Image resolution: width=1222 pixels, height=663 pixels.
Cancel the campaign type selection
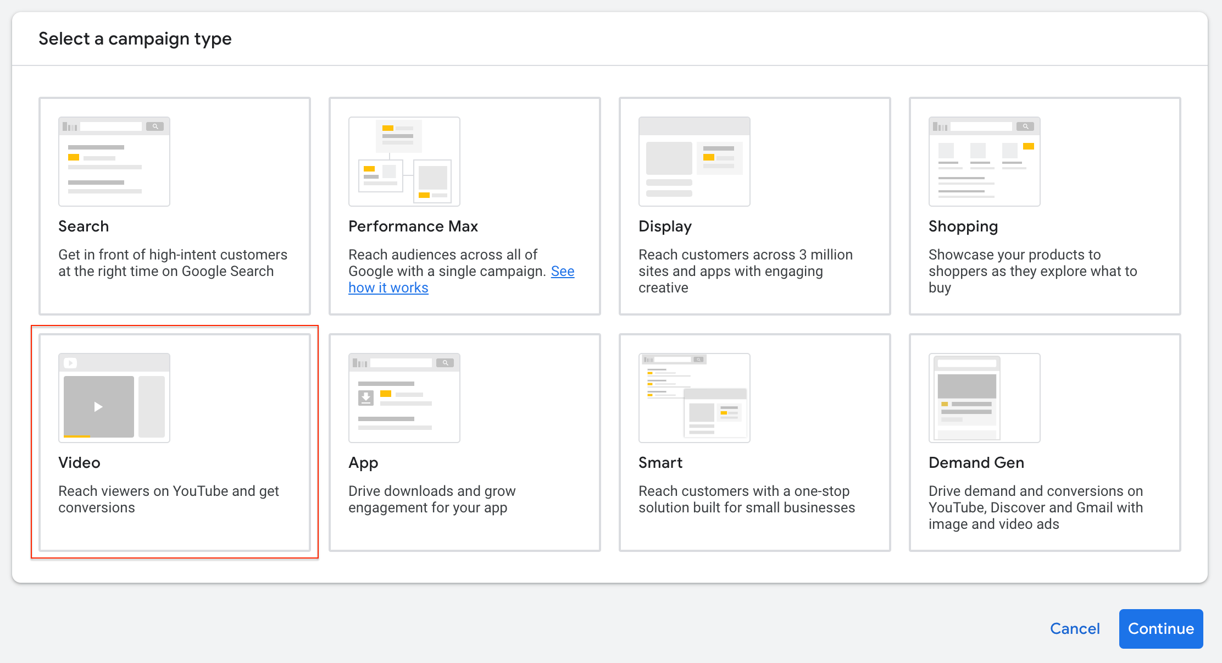1075,628
